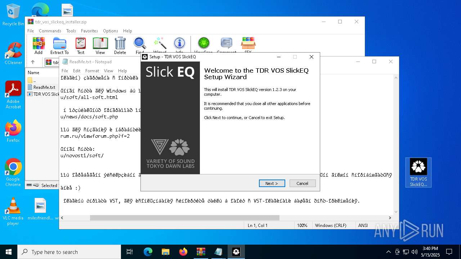Open WinRAR Commands menu
Screen dimensions: 461x259
50,31
